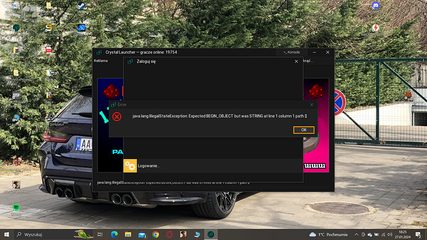Screen dimensions: 427x240
Task: Click the Logowanie gears icon
Action: click(x=130, y=166)
